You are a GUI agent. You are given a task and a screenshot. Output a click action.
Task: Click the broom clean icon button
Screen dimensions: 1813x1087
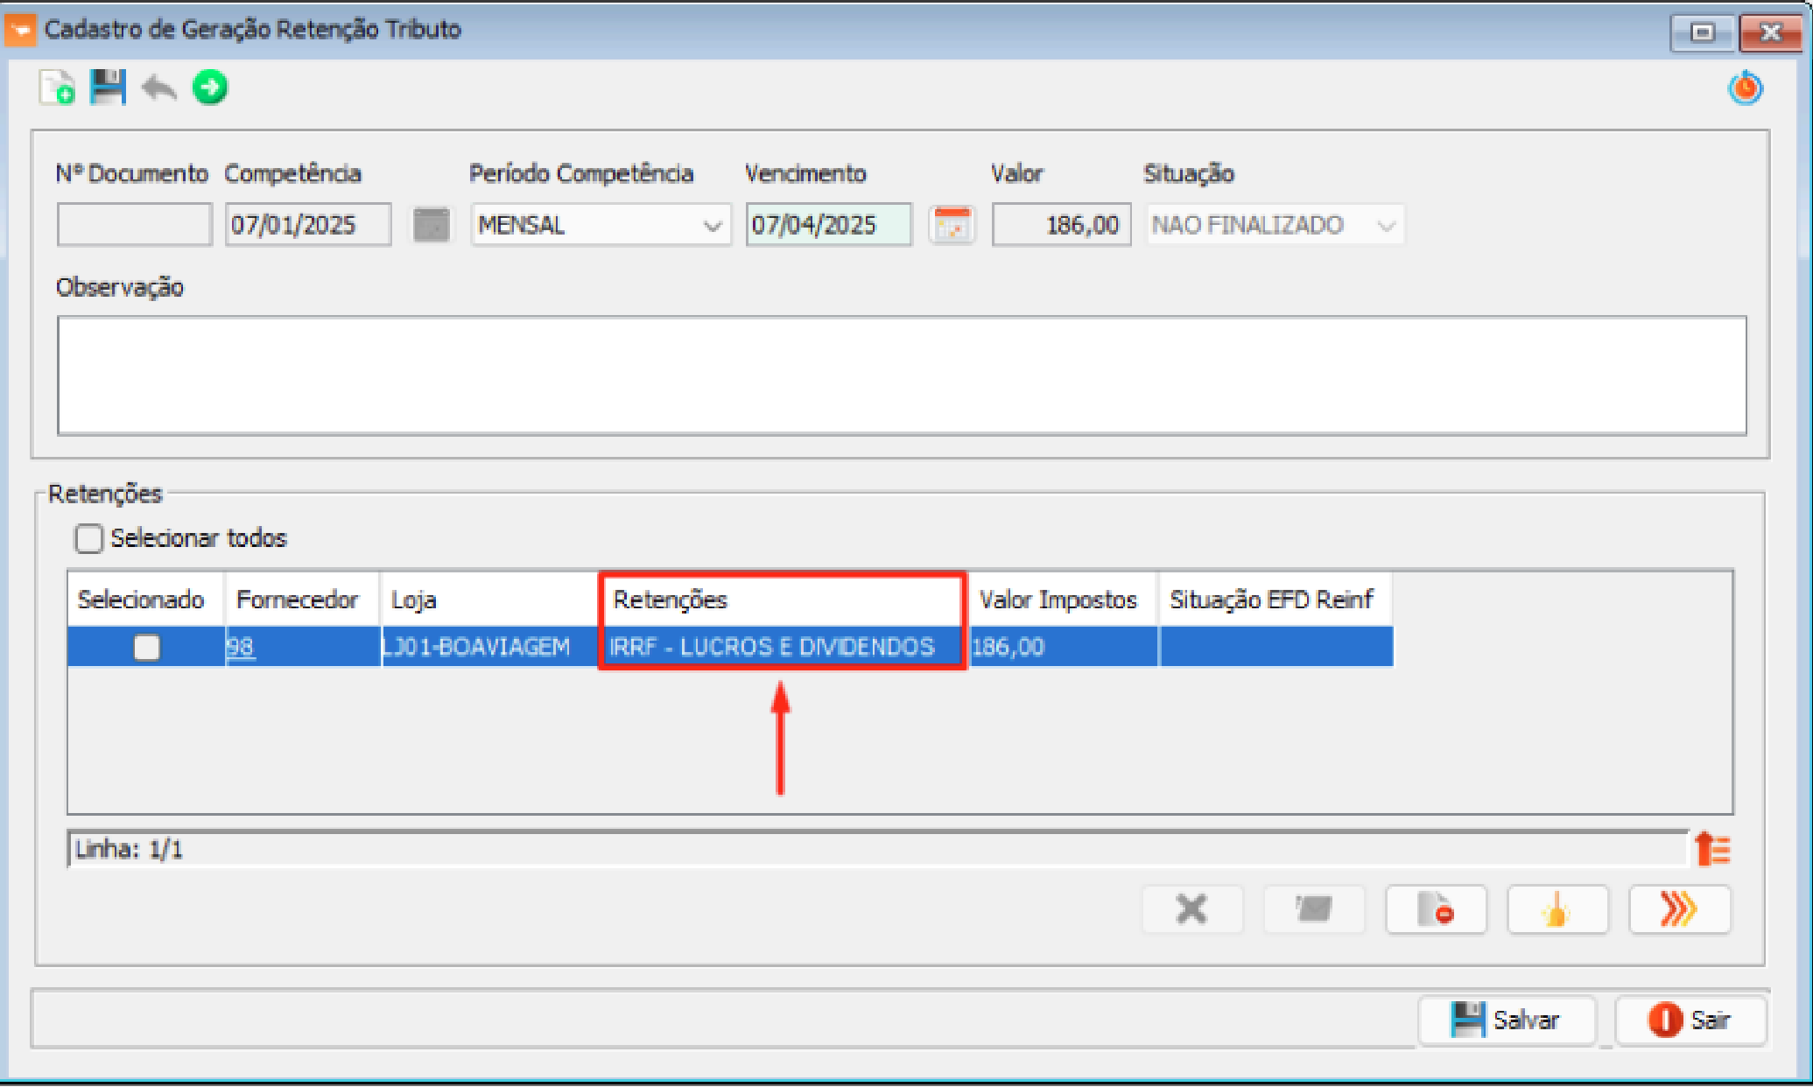(1557, 910)
